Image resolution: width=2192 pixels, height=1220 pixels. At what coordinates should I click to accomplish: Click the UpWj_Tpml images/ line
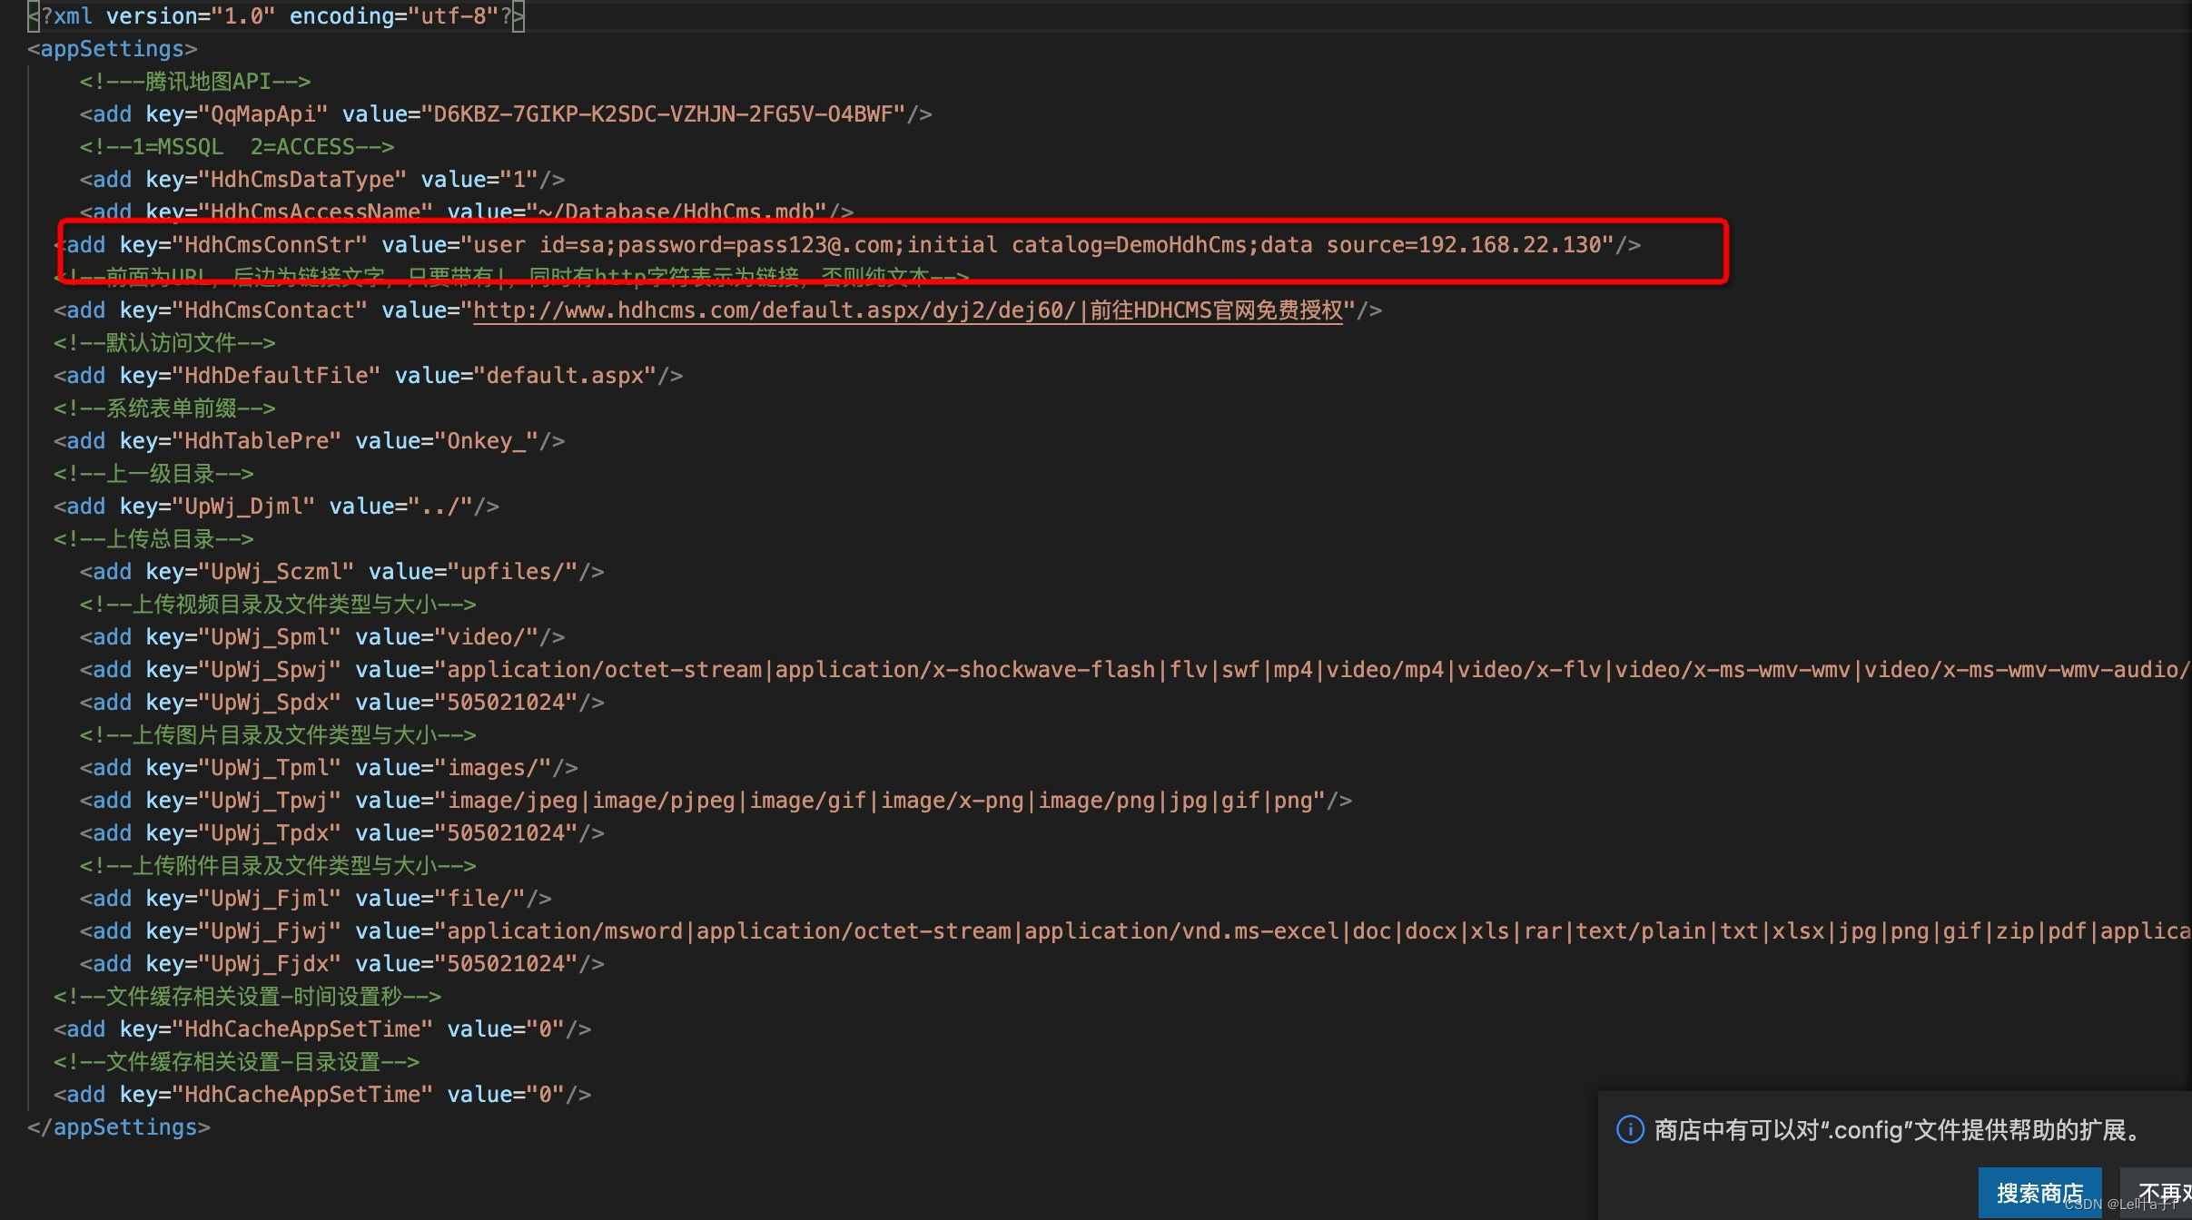[x=329, y=768]
